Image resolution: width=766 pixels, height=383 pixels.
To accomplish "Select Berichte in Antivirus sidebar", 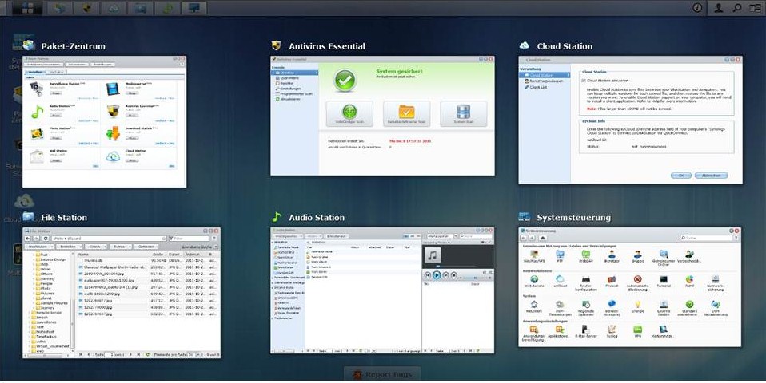I will point(287,83).
